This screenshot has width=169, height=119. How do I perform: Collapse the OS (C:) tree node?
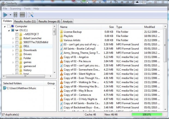tap(9, 31)
